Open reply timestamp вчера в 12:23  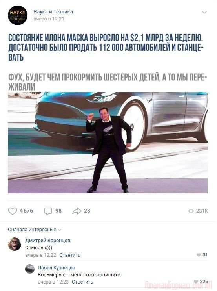(53, 282)
